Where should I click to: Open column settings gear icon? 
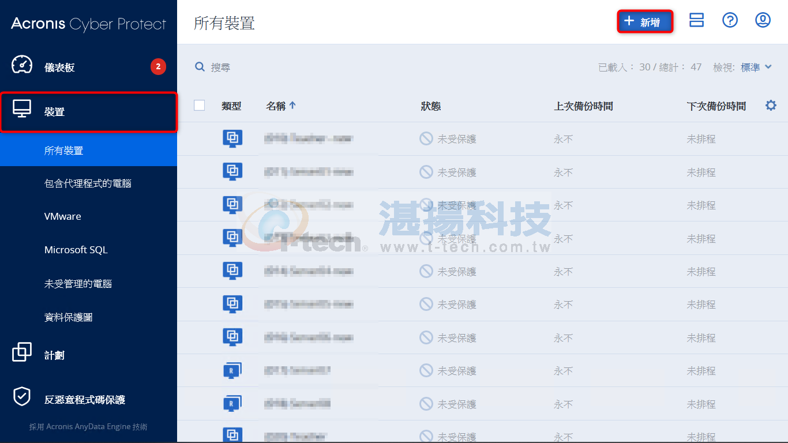[771, 105]
